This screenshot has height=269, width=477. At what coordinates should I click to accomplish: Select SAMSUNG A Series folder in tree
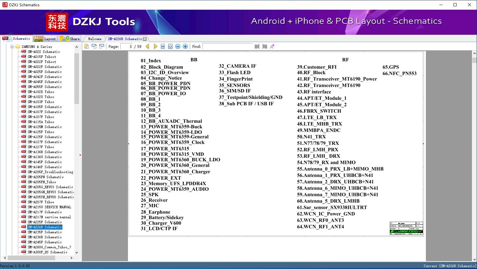(37, 47)
